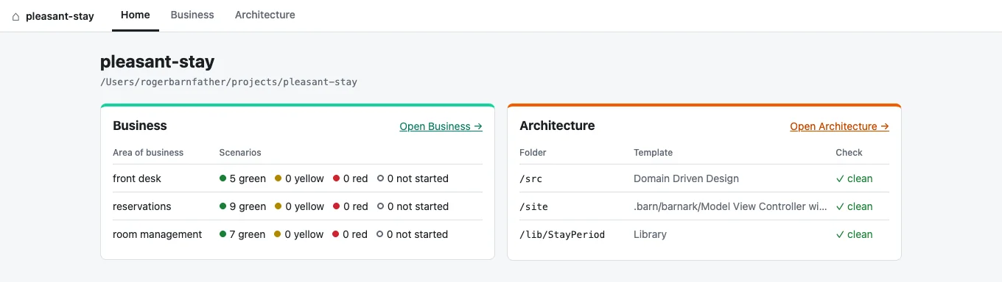Click 0 yellow in reservations row
The width and height of the screenshot is (1002, 282).
click(x=299, y=206)
